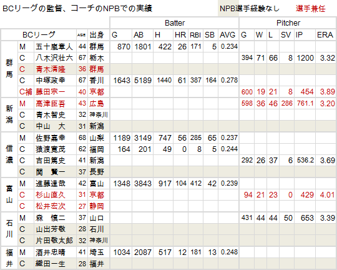Select name cell 森 慎二
337x270 pixels.
(x=55, y=218)
